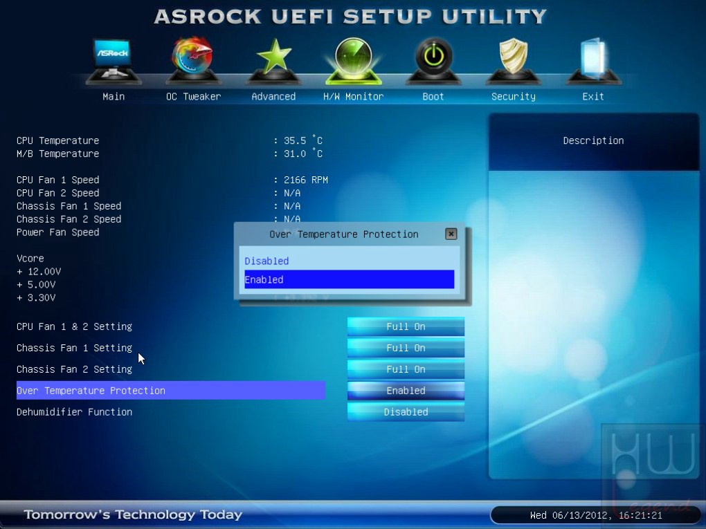Open the Advanced green star icon
The image size is (706, 529).
[273, 61]
